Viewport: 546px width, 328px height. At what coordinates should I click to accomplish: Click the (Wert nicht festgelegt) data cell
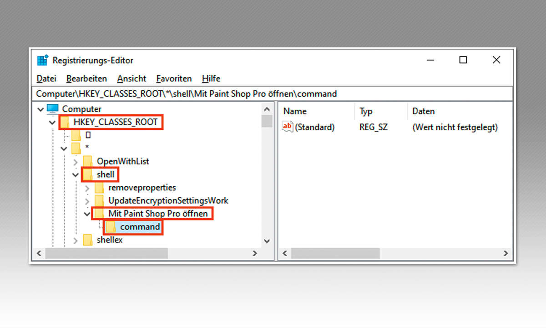coord(455,128)
